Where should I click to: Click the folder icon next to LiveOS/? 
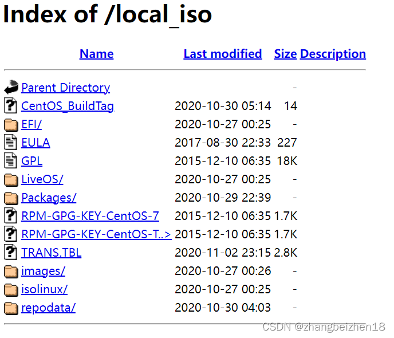pyautogui.click(x=11, y=179)
